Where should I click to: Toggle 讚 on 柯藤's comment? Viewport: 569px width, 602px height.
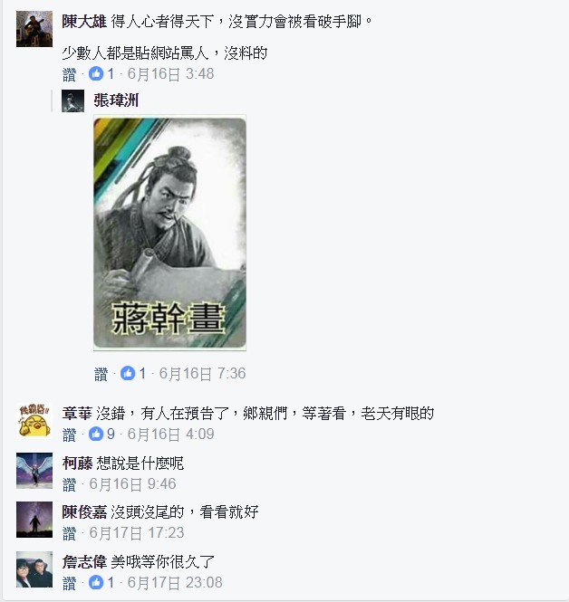click(x=69, y=484)
